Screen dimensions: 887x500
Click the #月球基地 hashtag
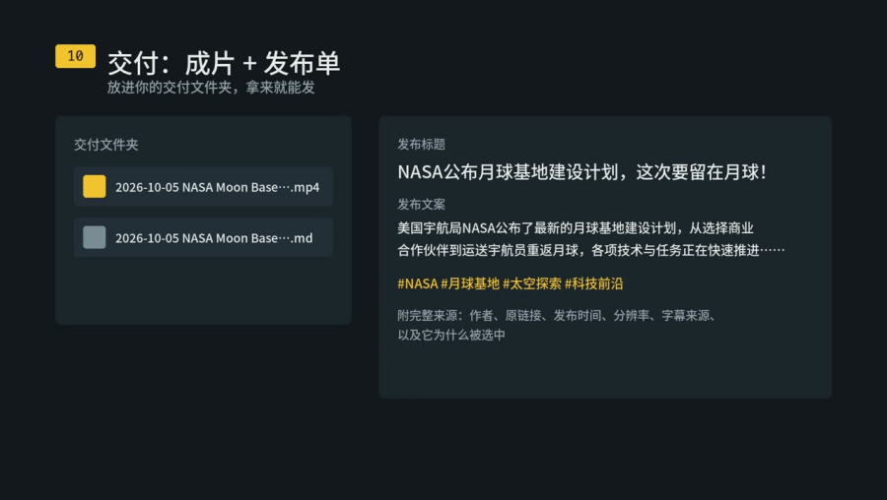(470, 283)
